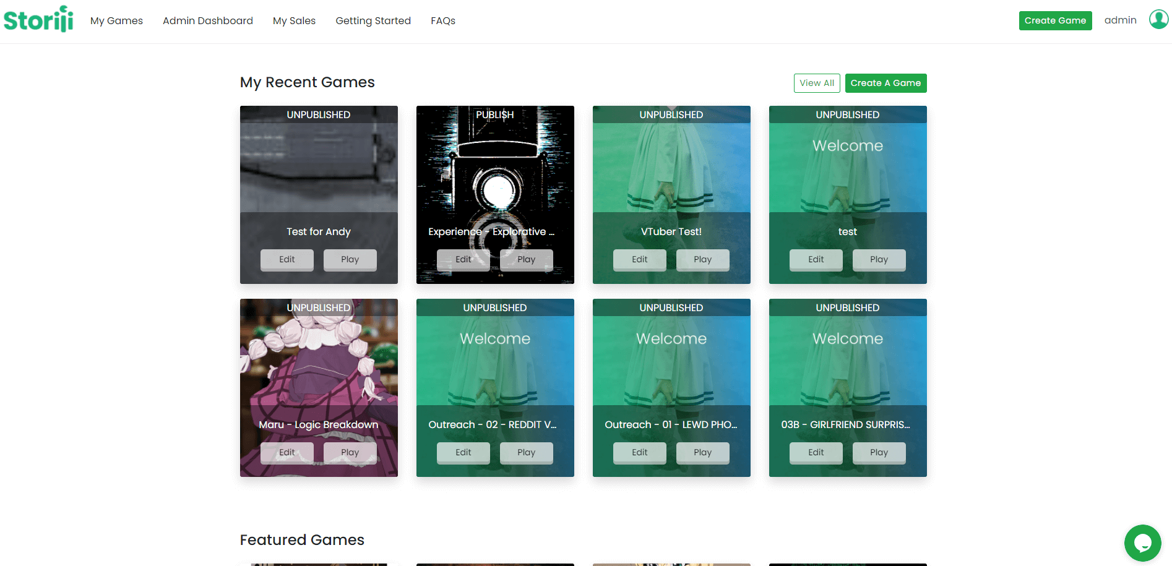
Task: Click the Outreach - 01 - LEWD PHO title
Action: (671, 424)
